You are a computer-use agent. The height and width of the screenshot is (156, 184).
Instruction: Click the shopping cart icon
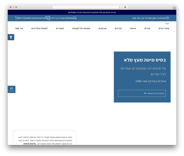click(16, 18)
